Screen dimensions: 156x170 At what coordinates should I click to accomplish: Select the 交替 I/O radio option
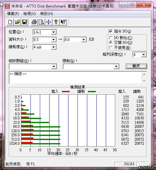tap(110, 42)
